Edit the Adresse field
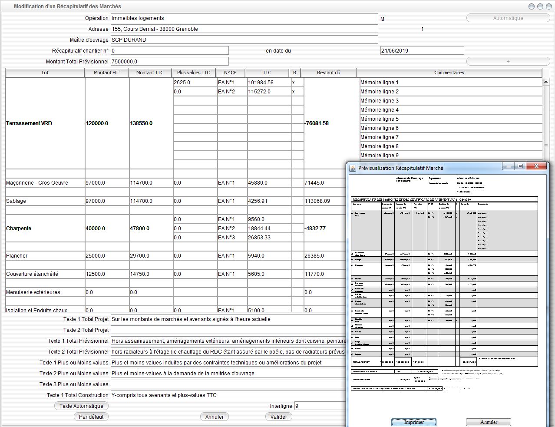This screenshot has height=427, width=555. pyautogui.click(x=244, y=29)
